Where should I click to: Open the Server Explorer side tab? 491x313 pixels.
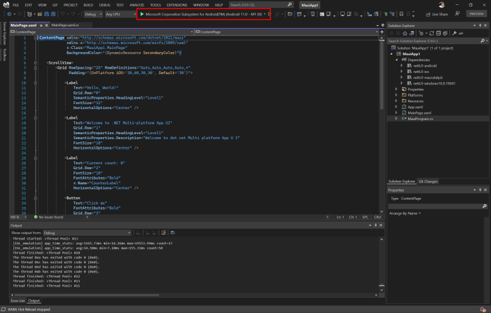tap(4, 33)
